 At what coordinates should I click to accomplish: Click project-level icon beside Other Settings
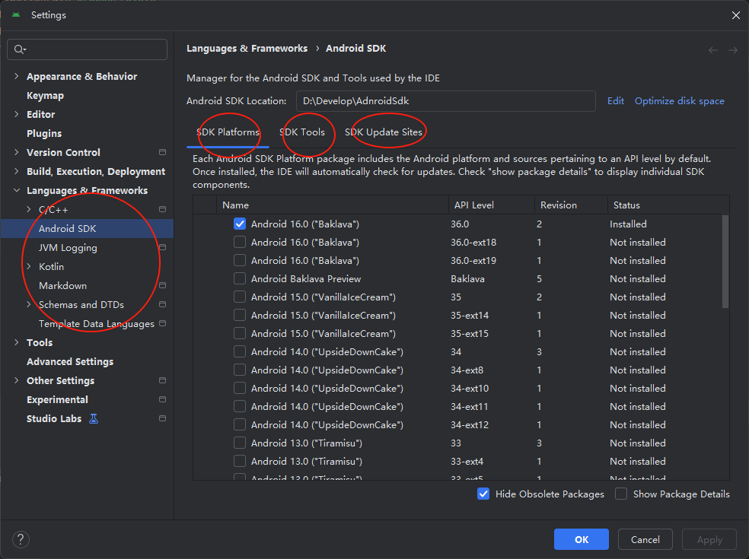[x=162, y=380]
